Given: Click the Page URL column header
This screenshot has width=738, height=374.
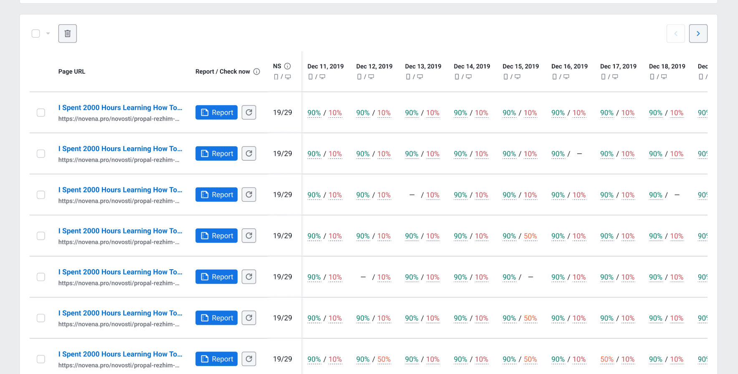Looking at the screenshot, I should point(72,71).
